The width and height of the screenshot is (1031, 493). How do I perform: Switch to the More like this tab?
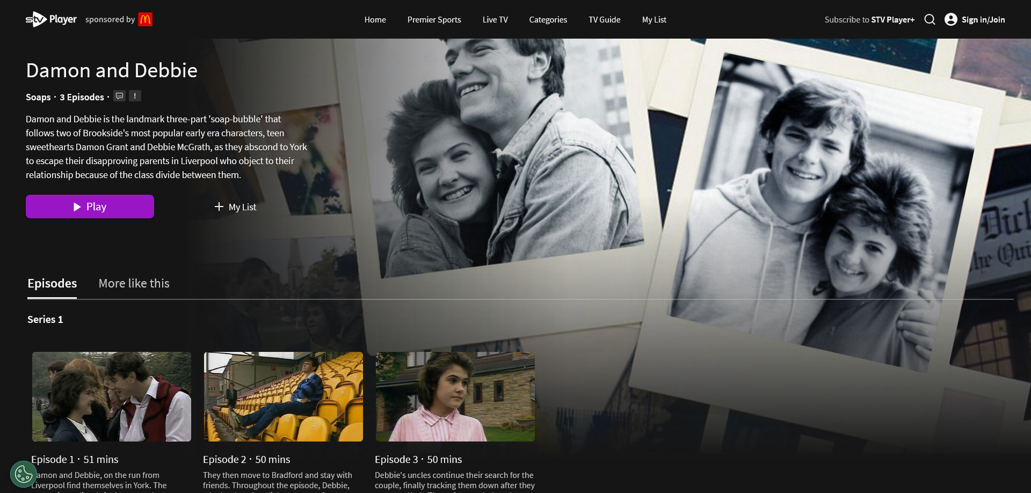134,283
